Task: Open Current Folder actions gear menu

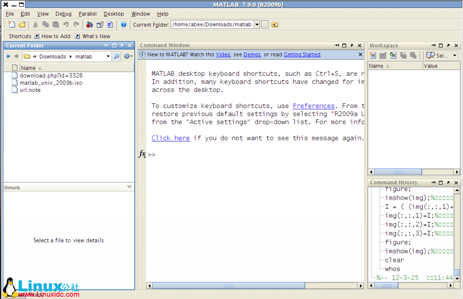Action: coord(128,56)
